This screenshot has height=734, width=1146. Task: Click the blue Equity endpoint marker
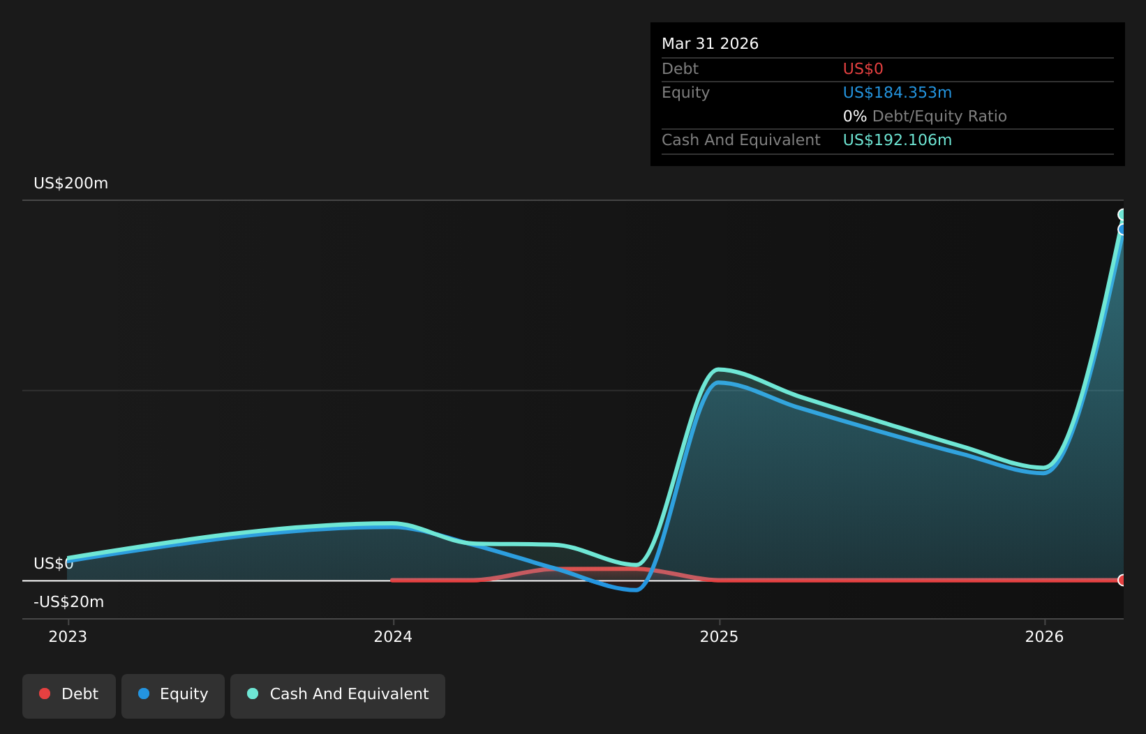tap(1122, 230)
